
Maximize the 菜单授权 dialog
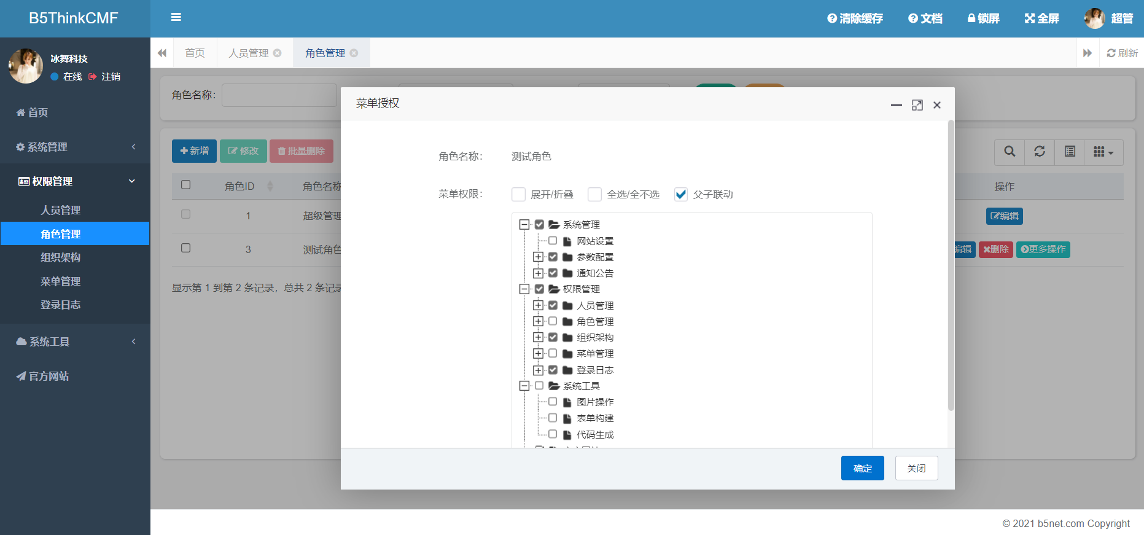coord(917,105)
